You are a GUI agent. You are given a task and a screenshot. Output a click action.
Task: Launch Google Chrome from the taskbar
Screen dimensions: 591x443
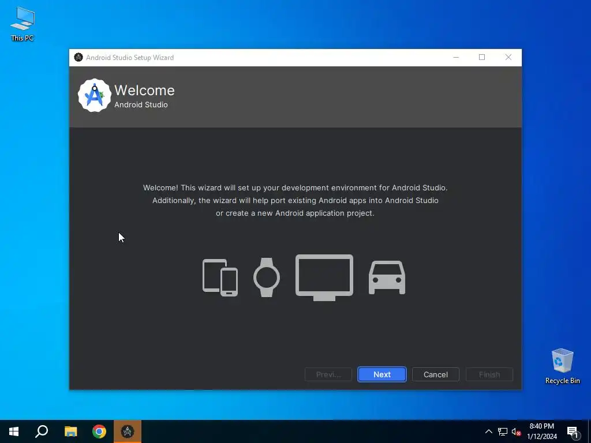click(x=99, y=431)
